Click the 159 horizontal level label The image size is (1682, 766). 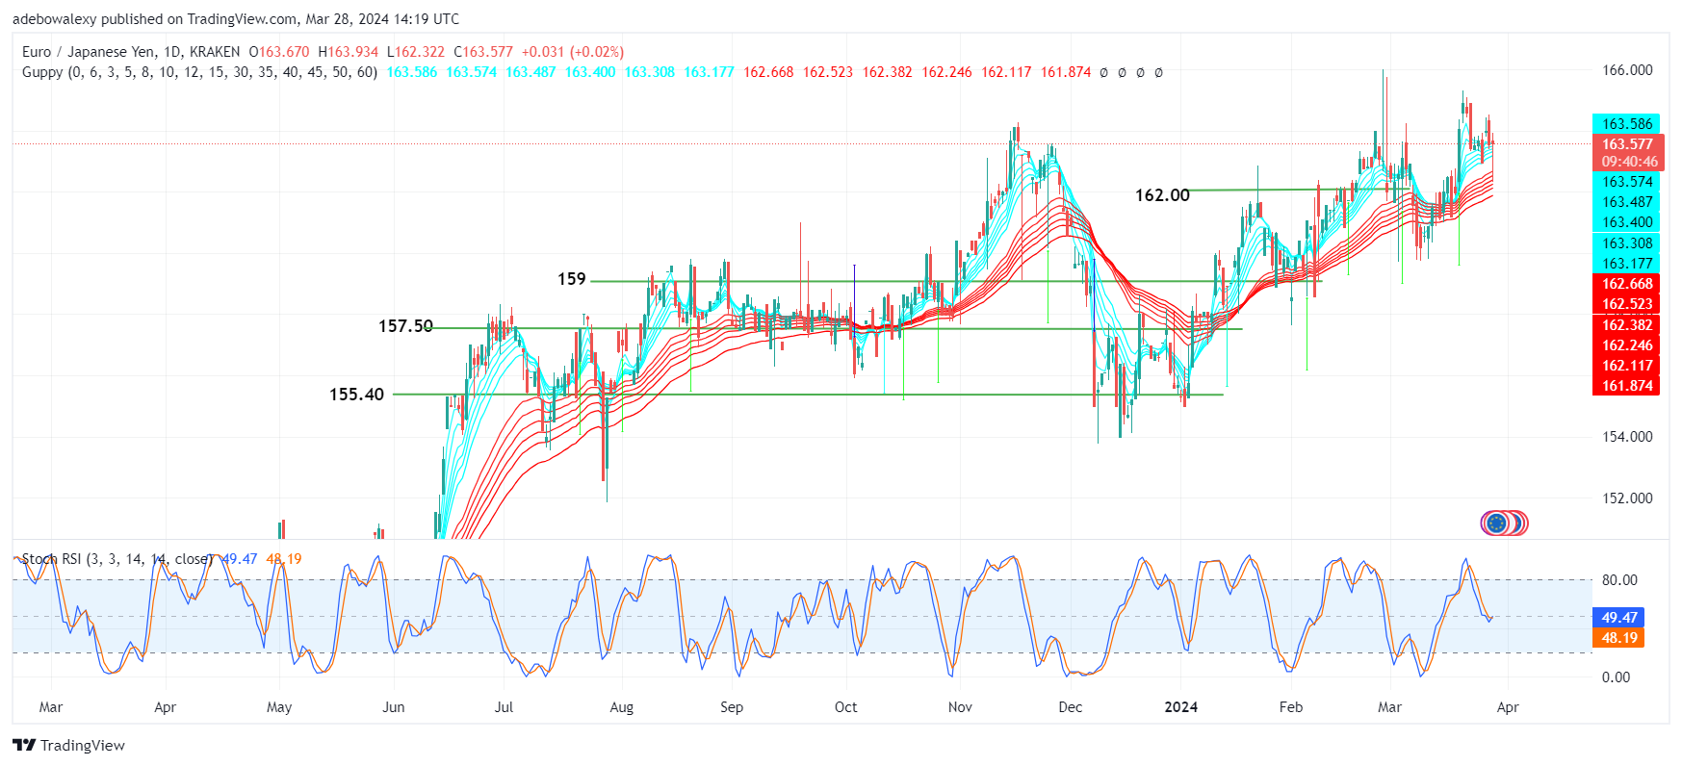pyautogui.click(x=571, y=279)
